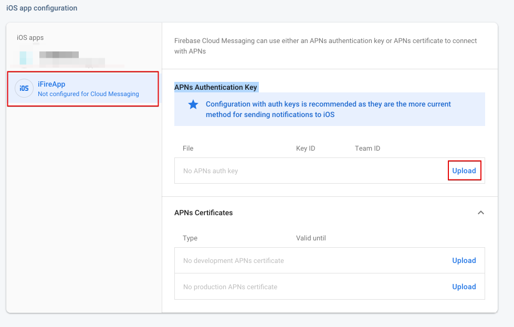Click the 'iOS apps' sidebar label
The height and width of the screenshot is (327, 514).
coord(30,38)
